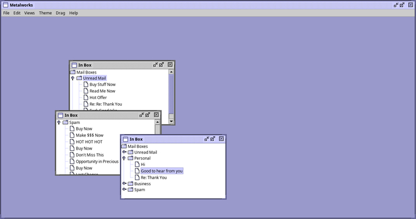This screenshot has width=416, height=219.
Task: Click the document icon beside Buy Stuff Now
Action: click(86, 84)
